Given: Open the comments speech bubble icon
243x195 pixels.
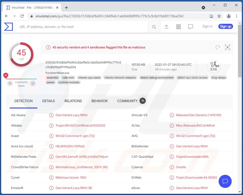Looking at the screenshot, I should (x=190, y=27).
